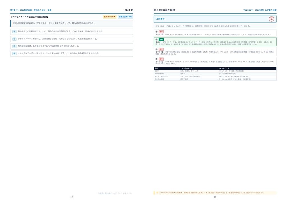The height and width of the screenshot is (203, 287).
Task: Click page number 12 at the bottom
Action: (71, 197)
